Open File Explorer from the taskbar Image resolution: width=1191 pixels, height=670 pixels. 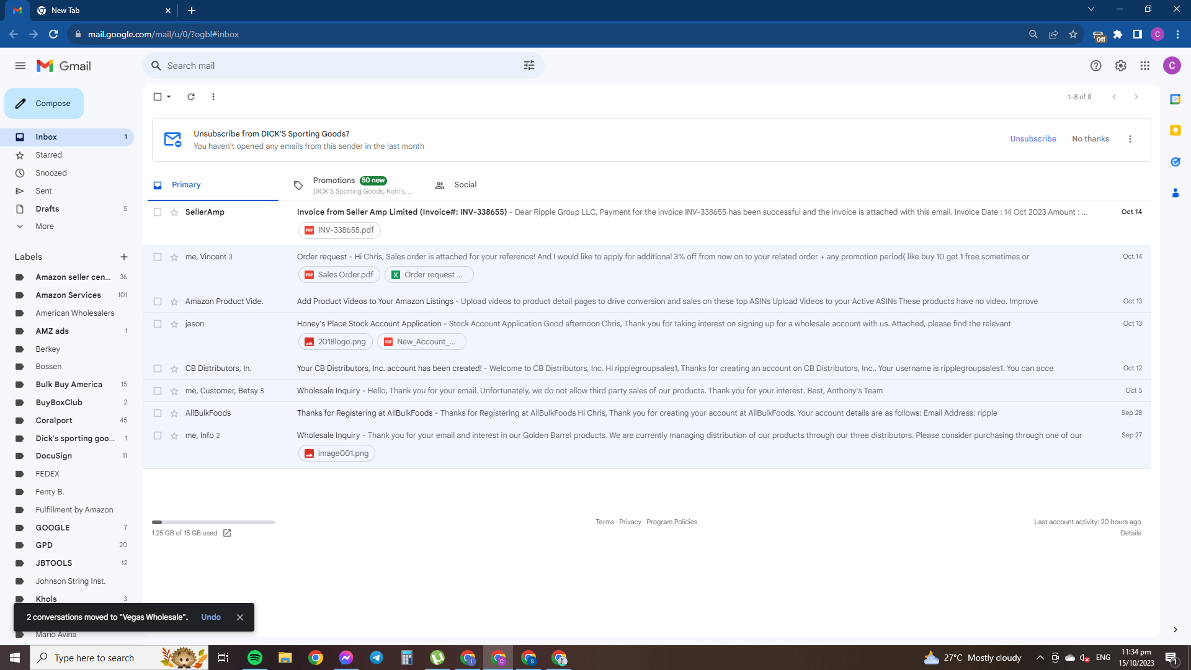tap(285, 658)
